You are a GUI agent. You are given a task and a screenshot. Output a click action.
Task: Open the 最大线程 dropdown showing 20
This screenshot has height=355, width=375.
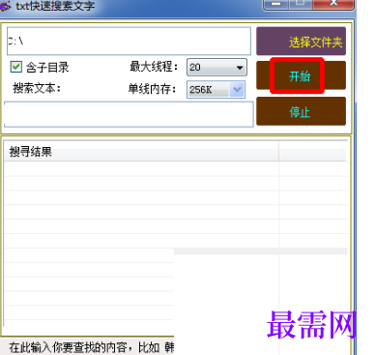tap(216, 67)
